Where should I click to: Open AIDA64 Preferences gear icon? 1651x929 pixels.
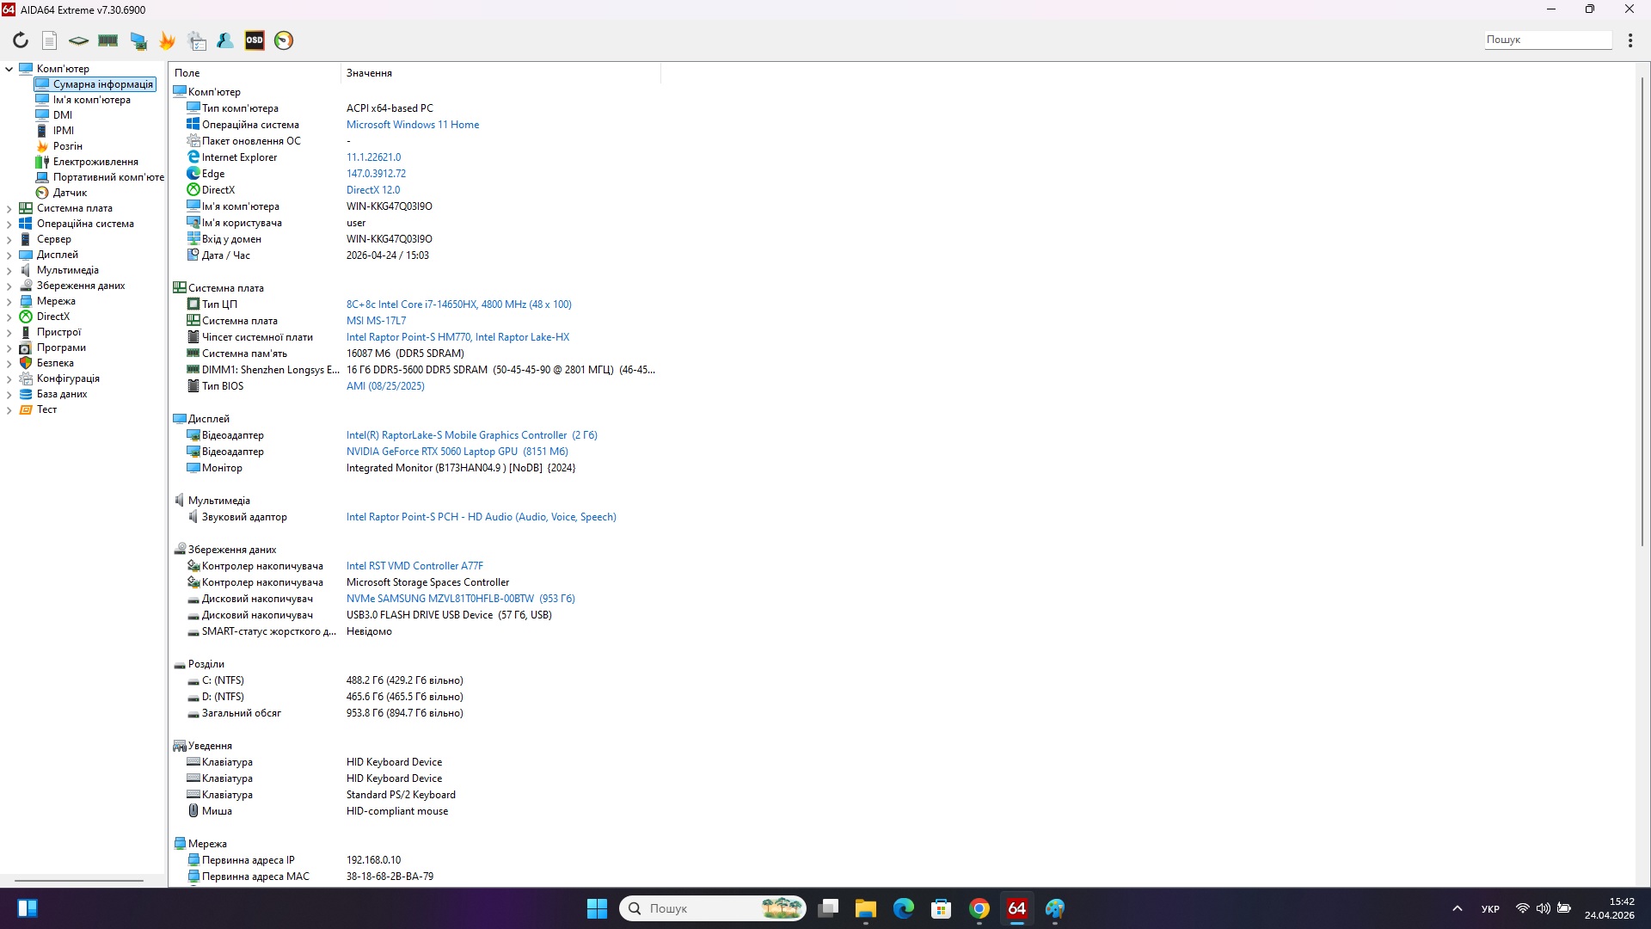[x=196, y=40]
